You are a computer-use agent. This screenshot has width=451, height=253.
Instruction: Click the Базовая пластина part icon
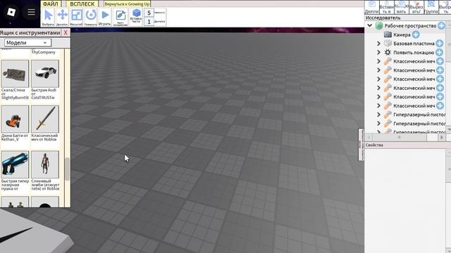(x=388, y=44)
